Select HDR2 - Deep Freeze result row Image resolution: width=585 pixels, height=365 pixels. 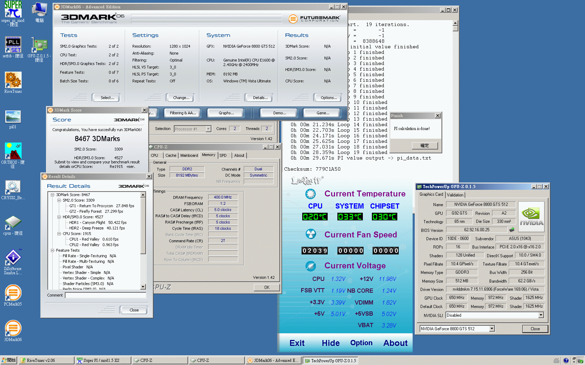(97, 228)
